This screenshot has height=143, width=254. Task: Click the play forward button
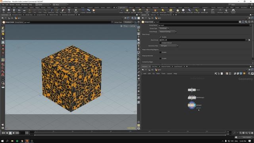13,133
